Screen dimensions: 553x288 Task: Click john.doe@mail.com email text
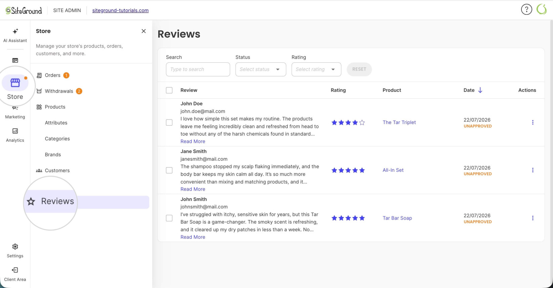click(x=203, y=111)
